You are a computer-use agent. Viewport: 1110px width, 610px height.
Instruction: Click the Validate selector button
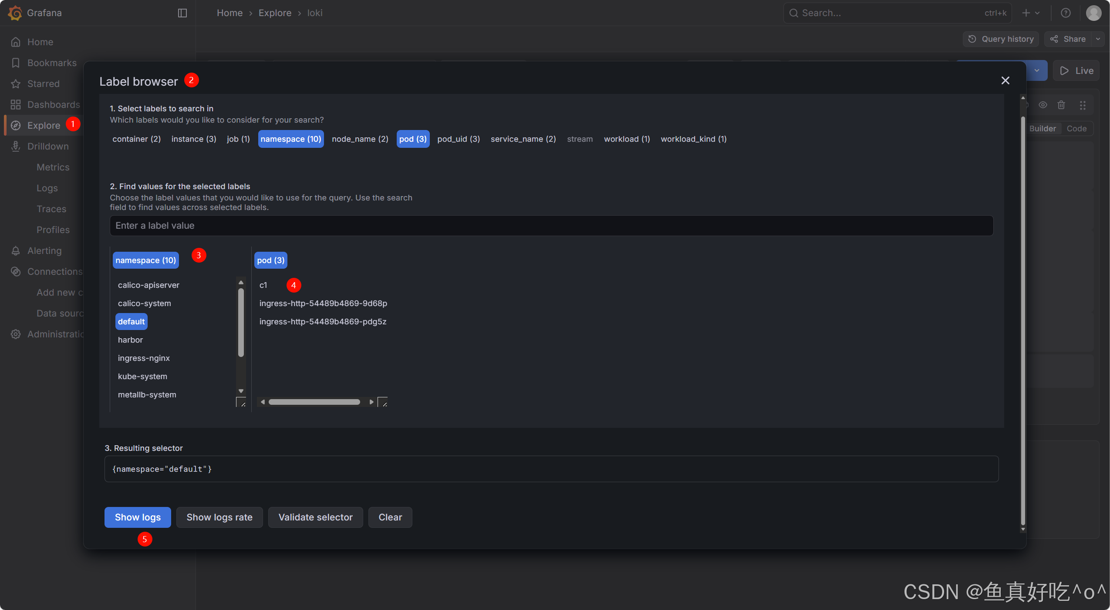[x=315, y=517]
